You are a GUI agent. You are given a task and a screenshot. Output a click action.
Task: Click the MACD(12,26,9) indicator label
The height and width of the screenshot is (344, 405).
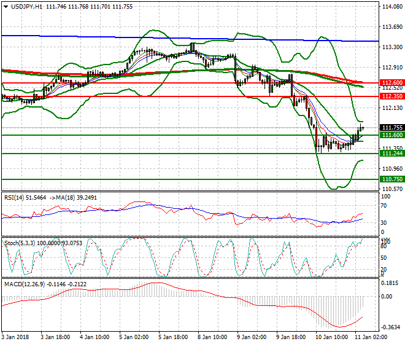(23, 283)
